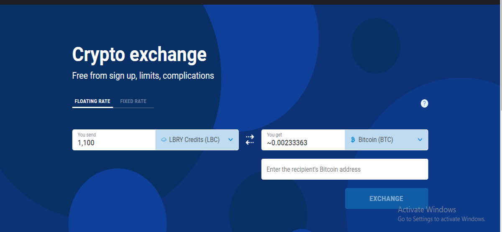The height and width of the screenshot is (232, 502).
Task: Expand the LBRY Credits (LBC) currency dropdown
Action: (x=197, y=140)
